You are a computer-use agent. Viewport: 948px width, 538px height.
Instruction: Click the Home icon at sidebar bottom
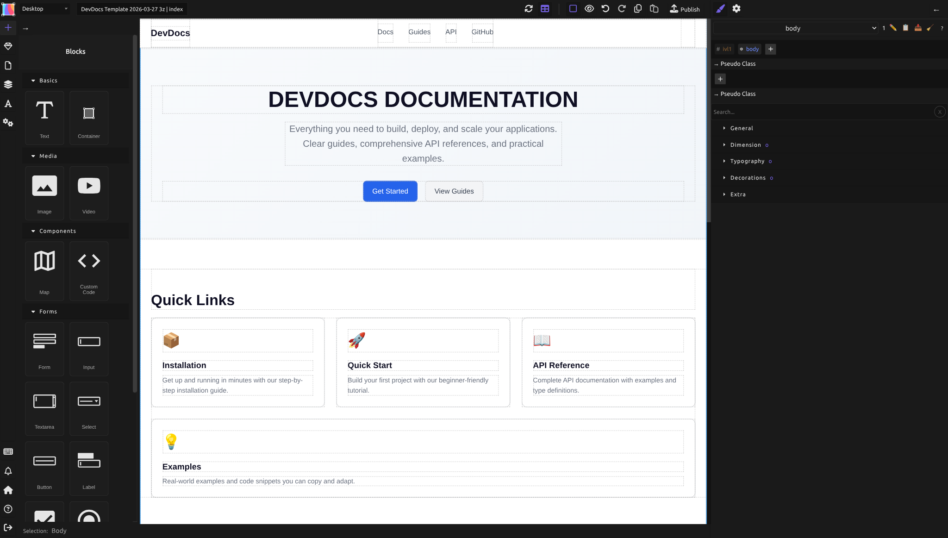[8, 490]
